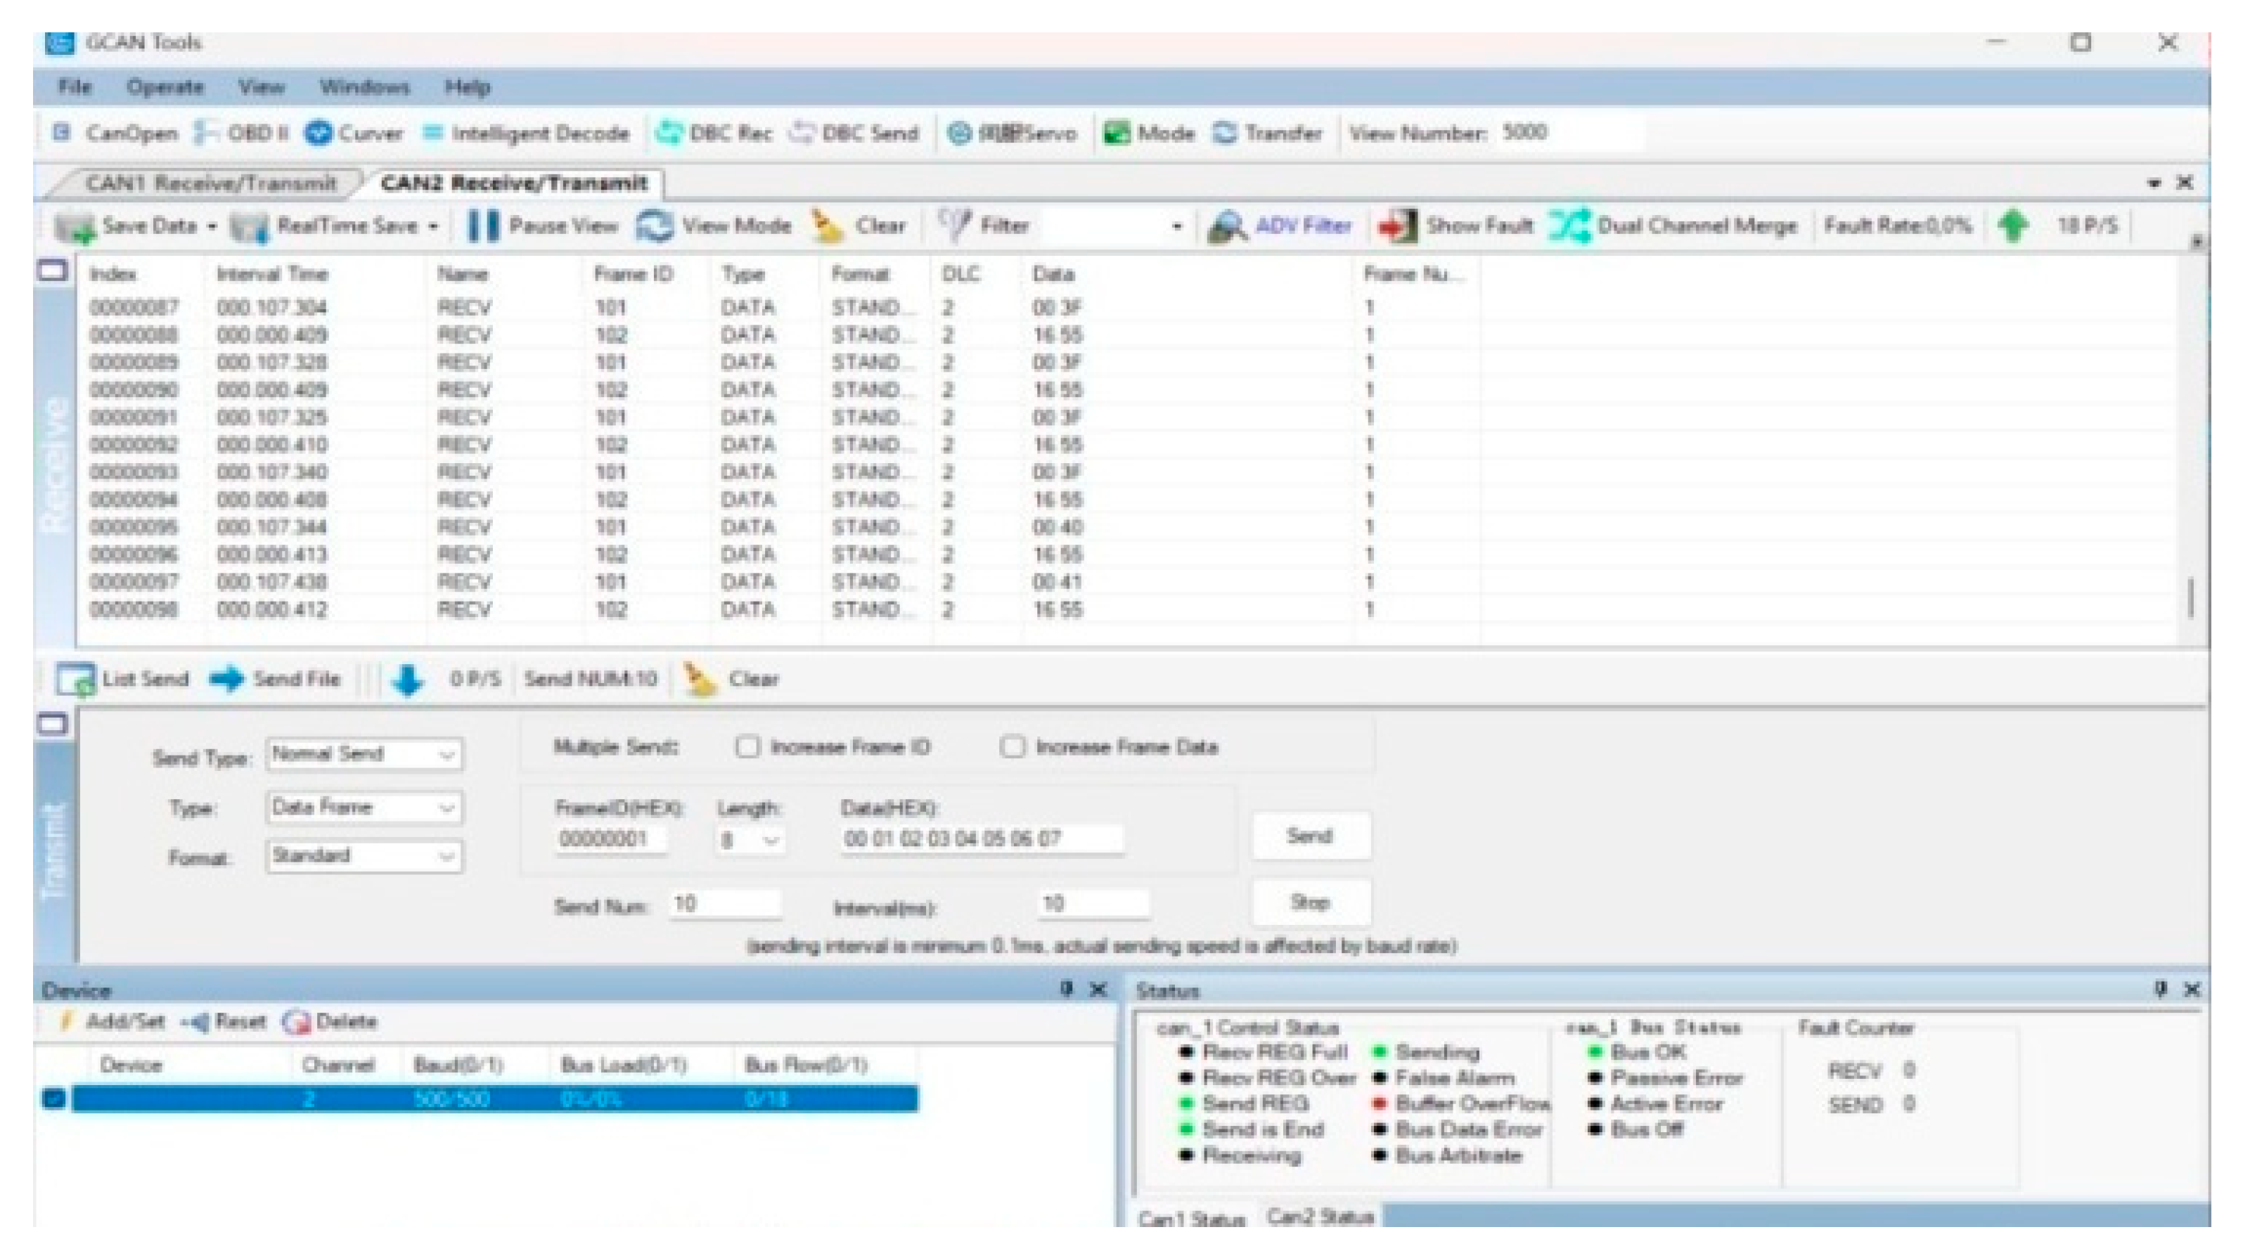Image resolution: width=2243 pixels, height=1258 pixels.
Task: Toggle the device row checkbox
Action: pyautogui.click(x=54, y=1098)
